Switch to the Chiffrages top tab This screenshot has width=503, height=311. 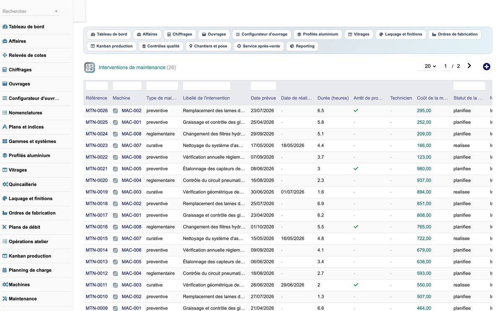(x=179, y=34)
